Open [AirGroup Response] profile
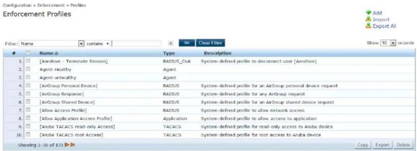The image size is (417, 151). (62, 94)
